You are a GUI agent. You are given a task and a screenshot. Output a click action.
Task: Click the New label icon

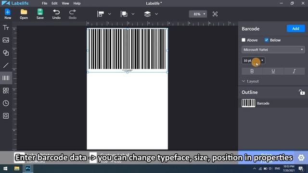coord(8,14)
